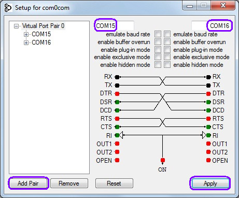Click COM15 OPEN red pin
This screenshot has width=239, height=198.
coord(117,160)
